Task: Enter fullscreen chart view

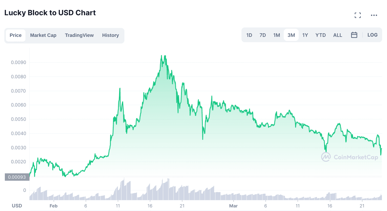Action: click(357, 15)
